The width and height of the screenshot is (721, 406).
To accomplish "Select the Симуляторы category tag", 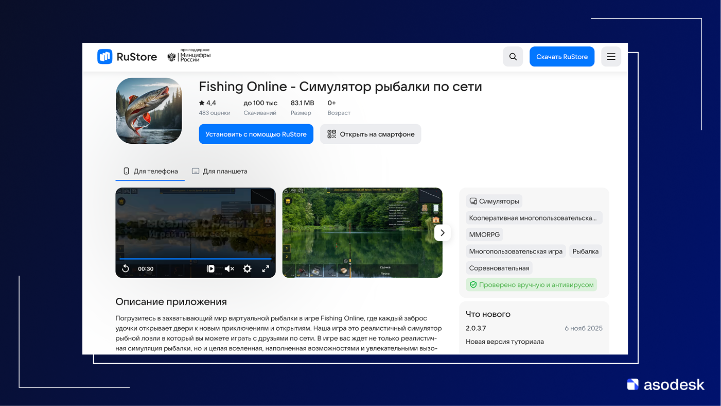I will click(494, 201).
